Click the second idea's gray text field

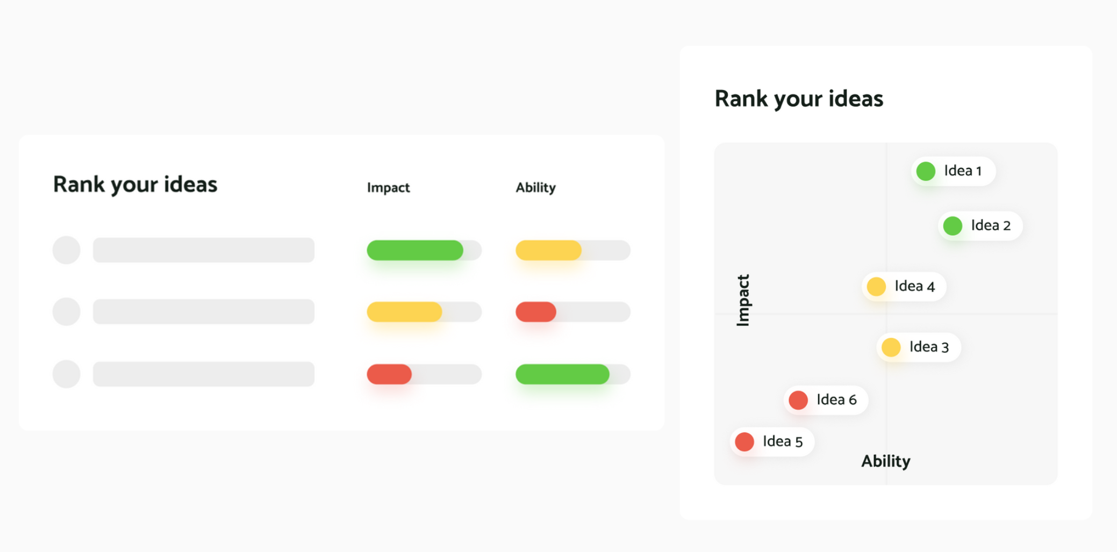pos(204,312)
